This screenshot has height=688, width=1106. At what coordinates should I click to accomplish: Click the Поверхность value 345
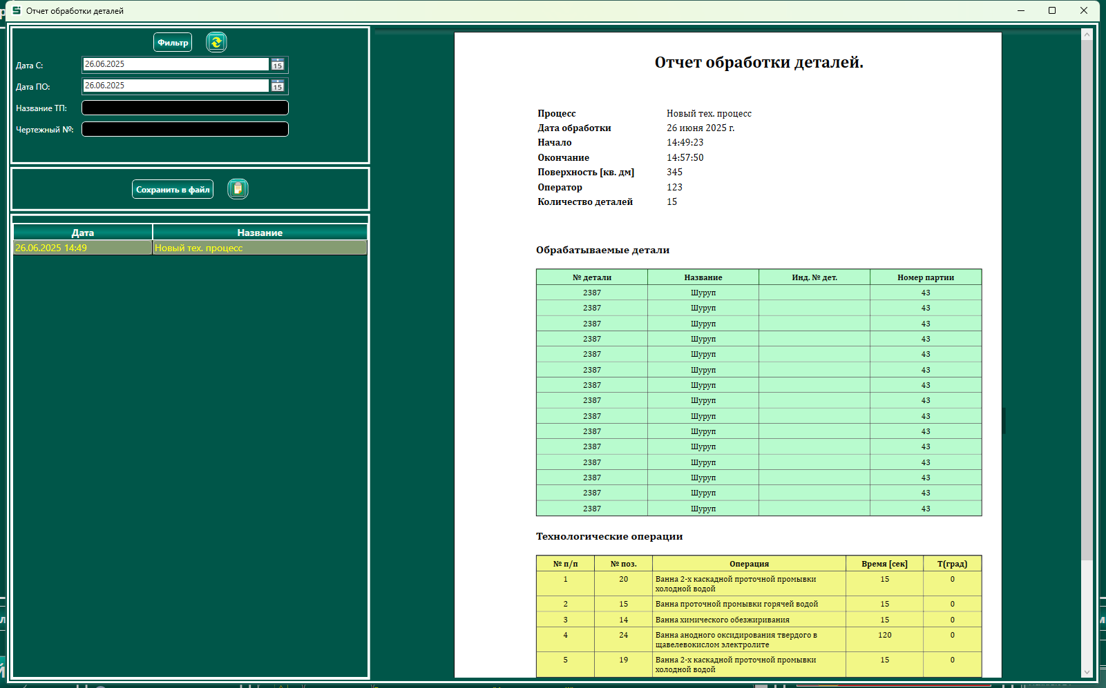coord(674,173)
